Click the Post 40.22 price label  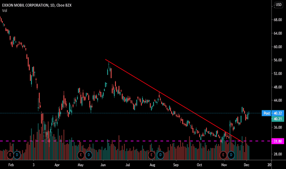(273, 113)
